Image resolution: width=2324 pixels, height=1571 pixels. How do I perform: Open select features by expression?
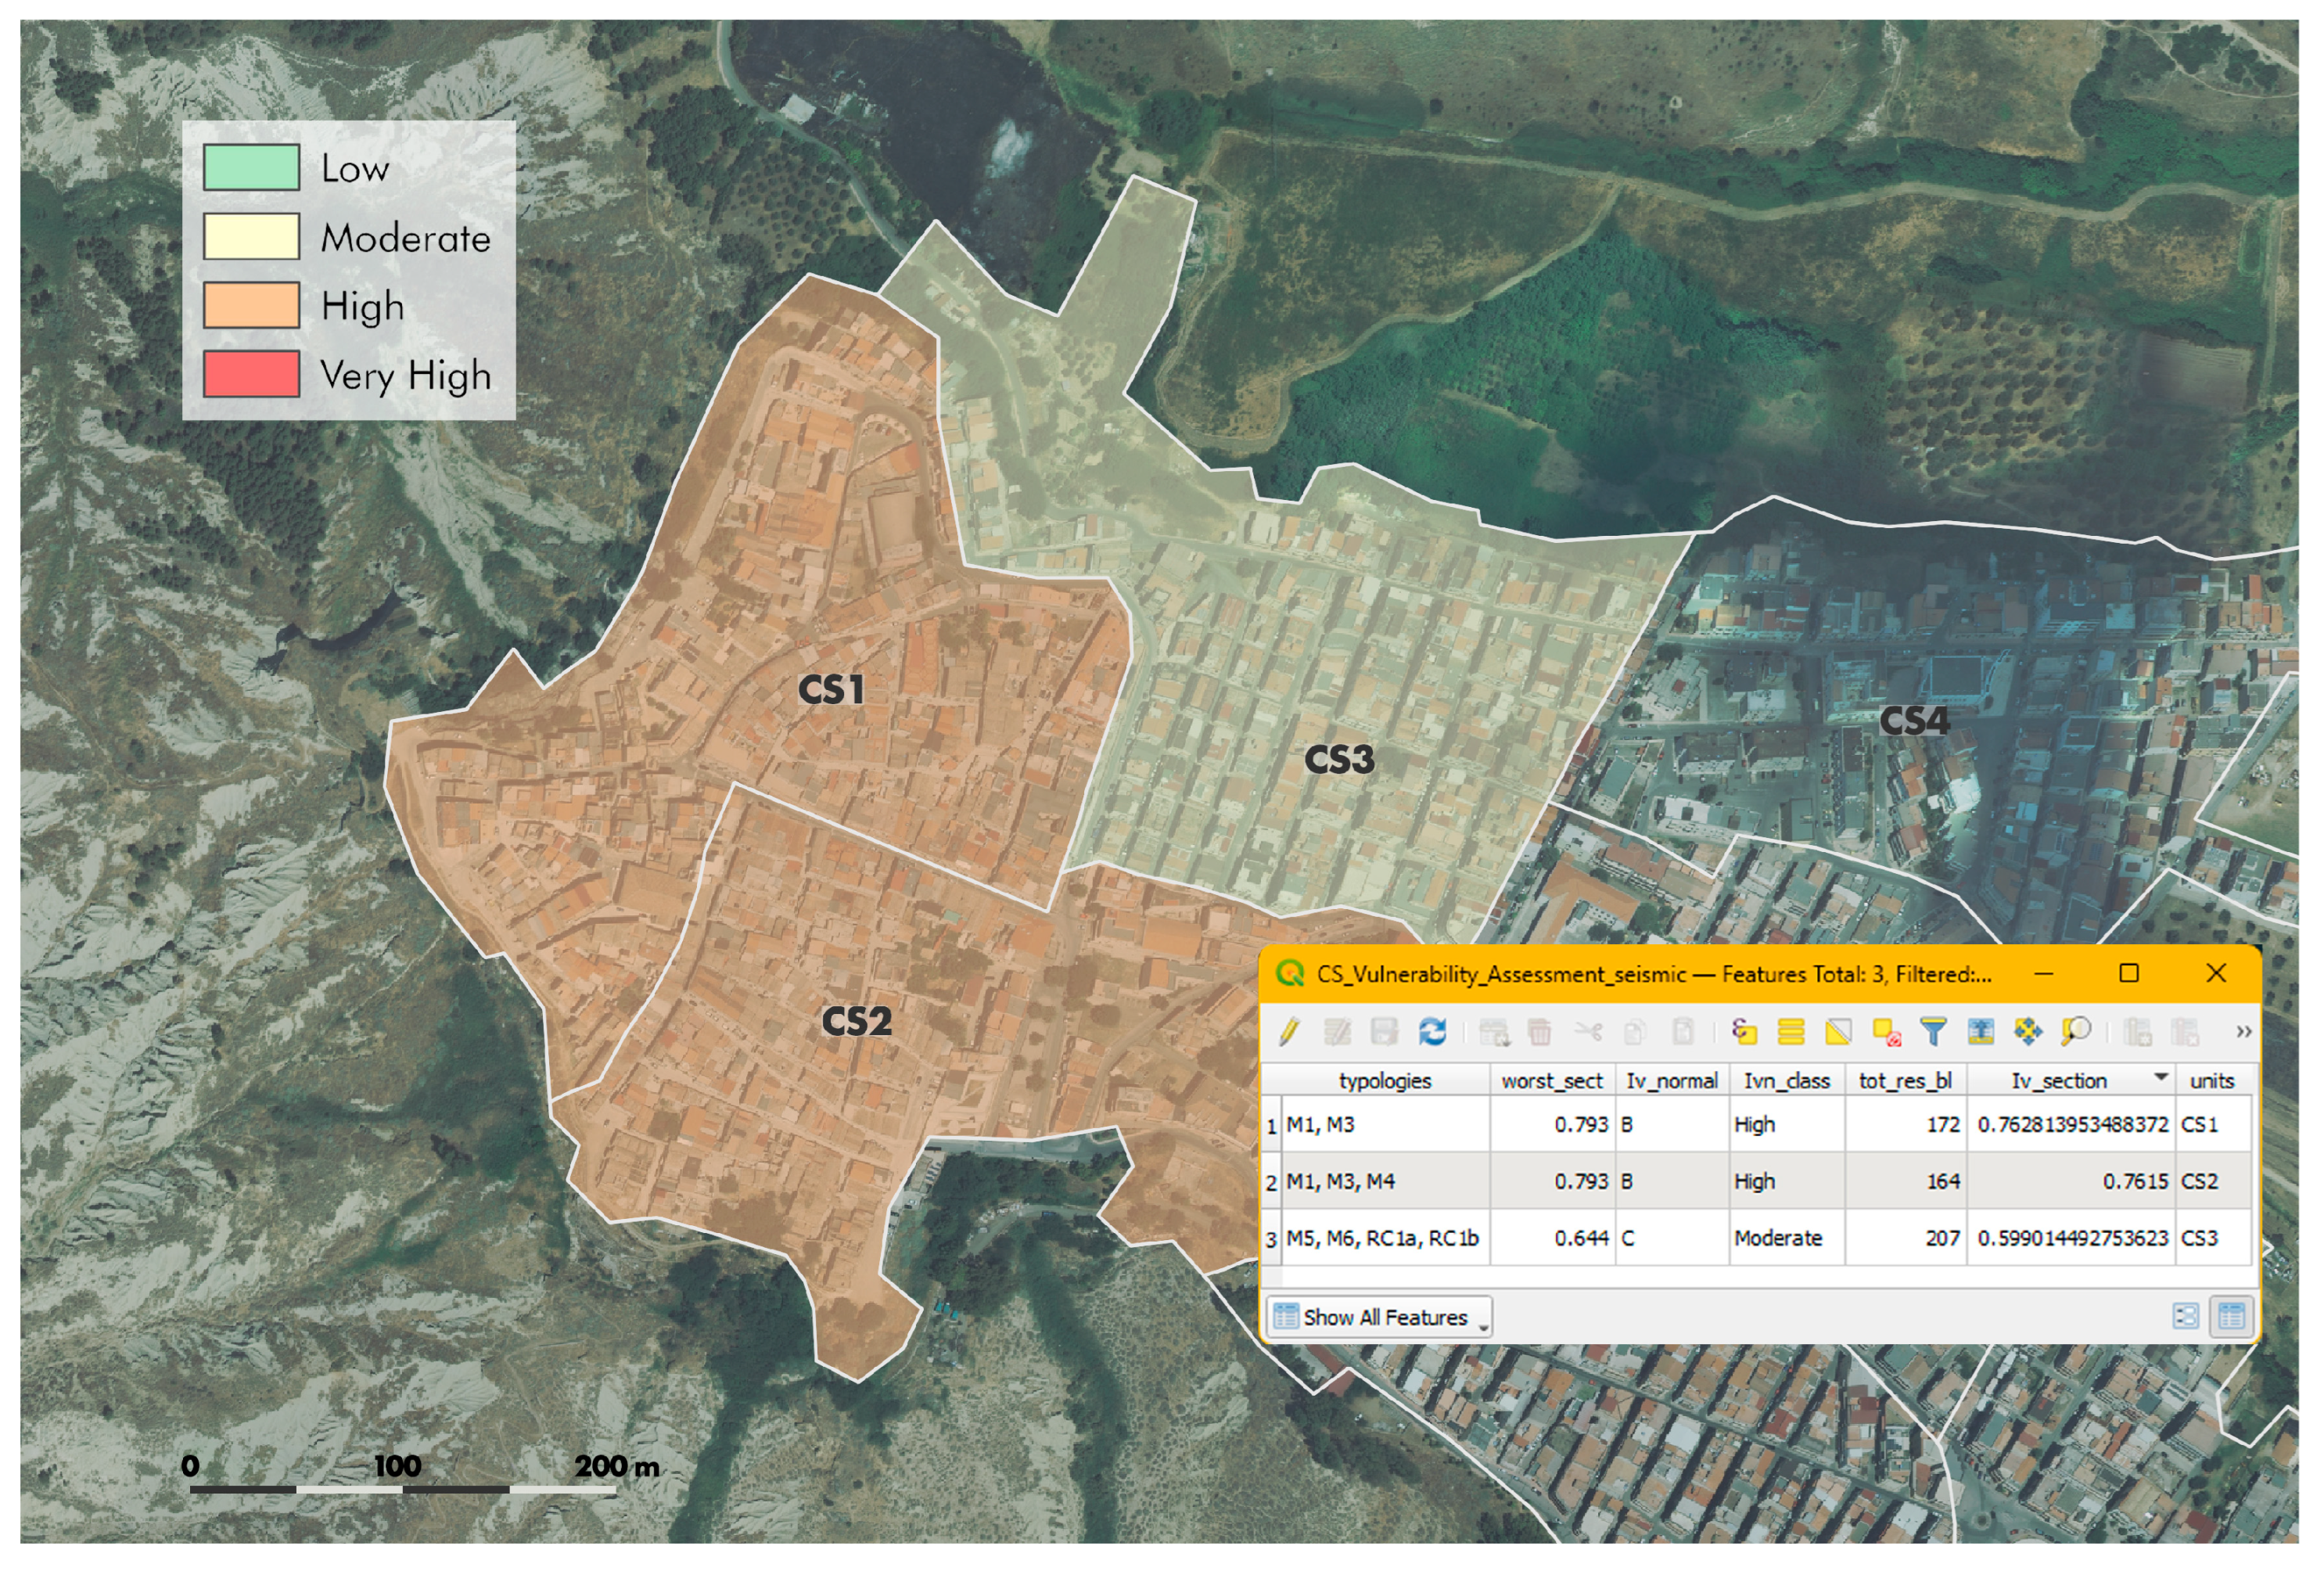click(1744, 1031)
